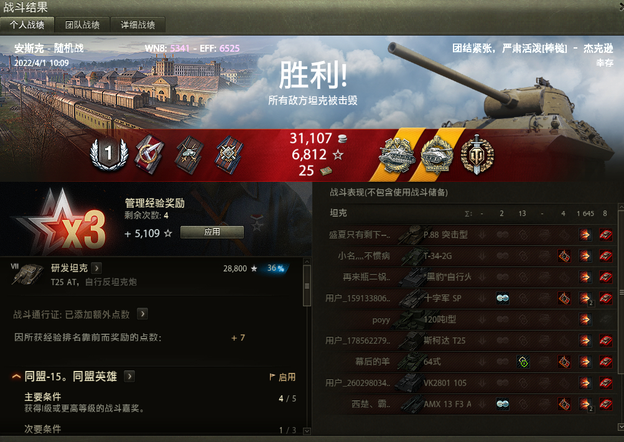Click the left panel scroll down arrow
624x442 pixels.
click(x=307, y=430)
